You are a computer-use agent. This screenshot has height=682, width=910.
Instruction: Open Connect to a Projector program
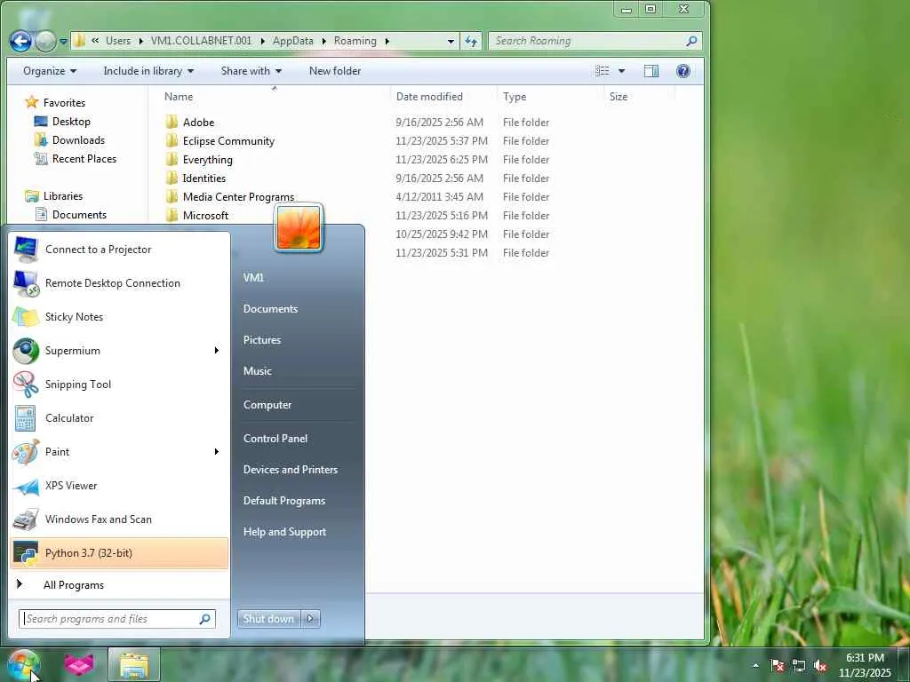[119, 250]
